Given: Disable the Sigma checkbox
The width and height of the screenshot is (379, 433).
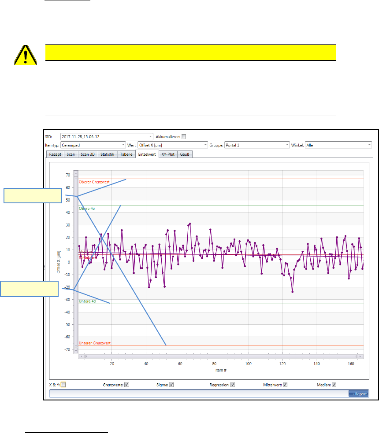Looking at the screenshot, I should coord(172,385).
